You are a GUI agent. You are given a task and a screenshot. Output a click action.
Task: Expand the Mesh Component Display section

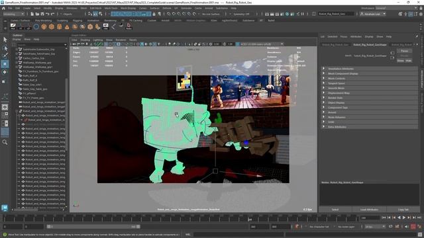[370, 73]
